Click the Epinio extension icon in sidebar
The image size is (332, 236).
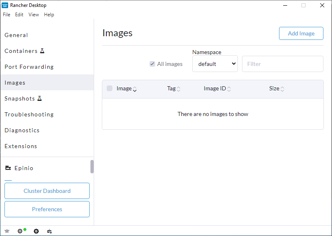click(x=8, y=168)
